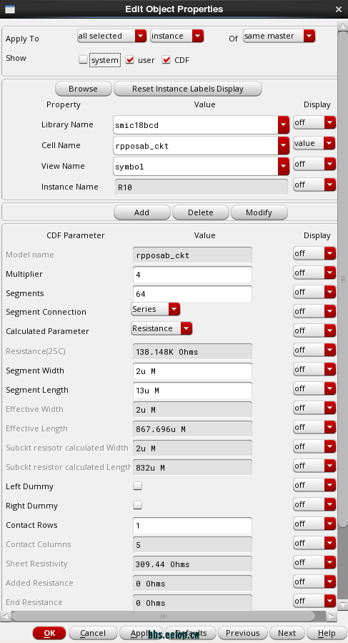The image size is (348, 643).
Task: Open Calculated Parameter Resistance dropdown
Action: click(x=161, y=328)
